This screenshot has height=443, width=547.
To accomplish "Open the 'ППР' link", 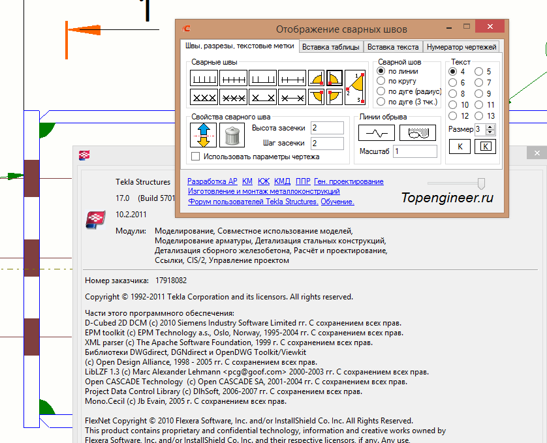I will tap(303, 181).
